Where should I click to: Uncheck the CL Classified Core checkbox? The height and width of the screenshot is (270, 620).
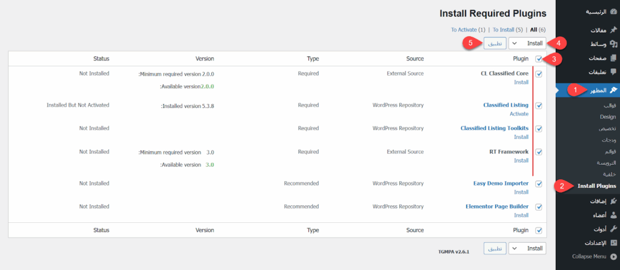(539, 74)
